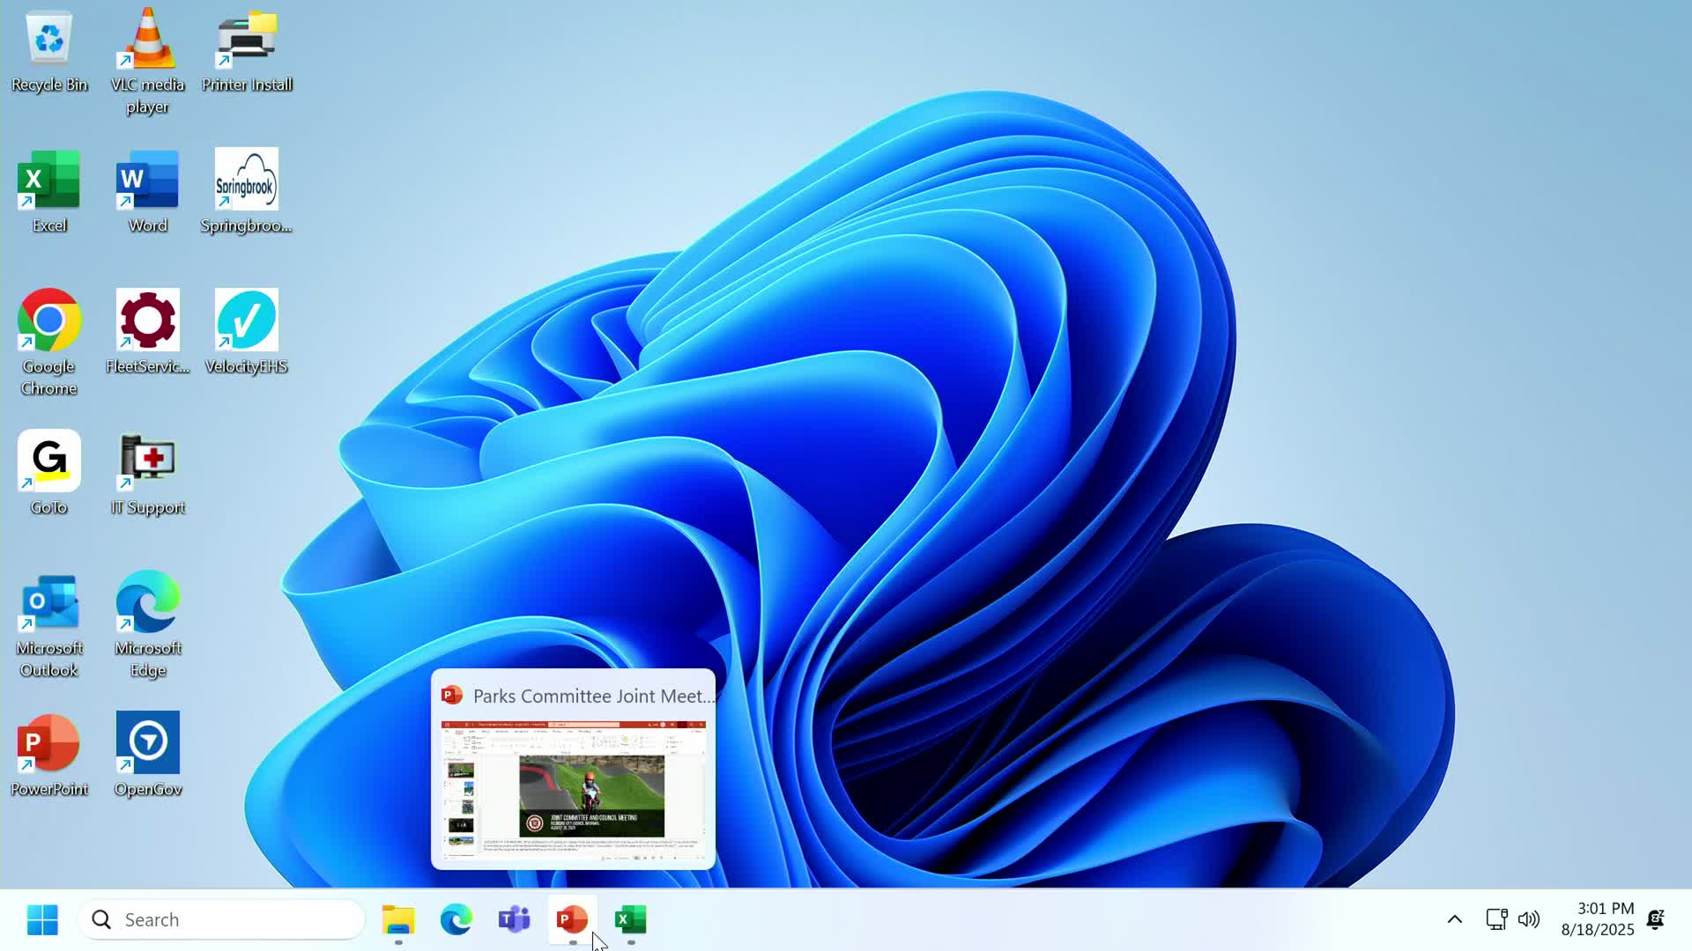Click the volume speaker icon in tray
Image resolution: width=1692 pixels, height=951 pixels.
[x=1529, y=919]
